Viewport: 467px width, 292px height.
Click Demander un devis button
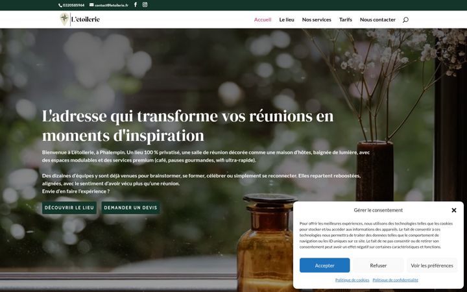point(130,208)
